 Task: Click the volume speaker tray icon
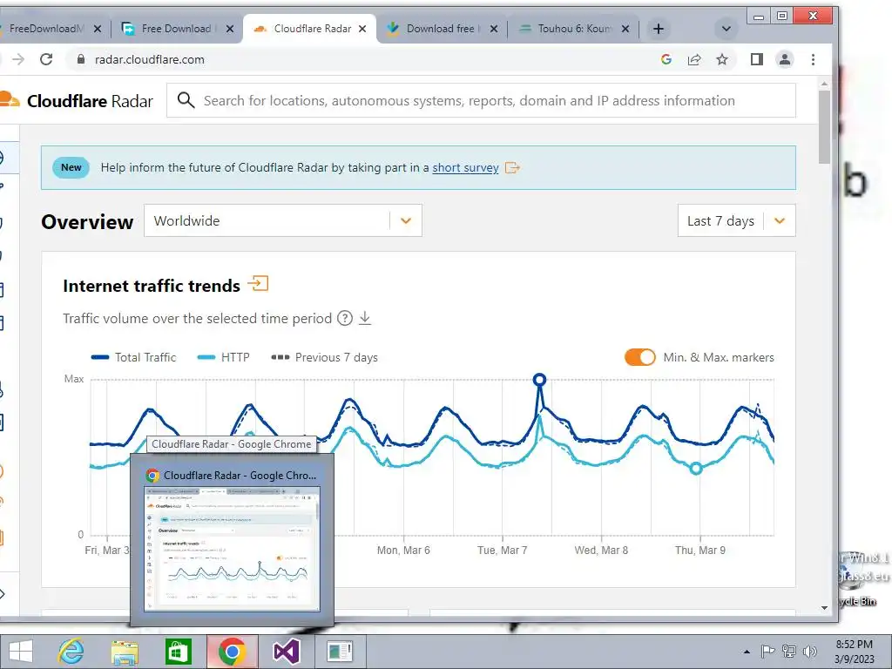click(810, 652)
